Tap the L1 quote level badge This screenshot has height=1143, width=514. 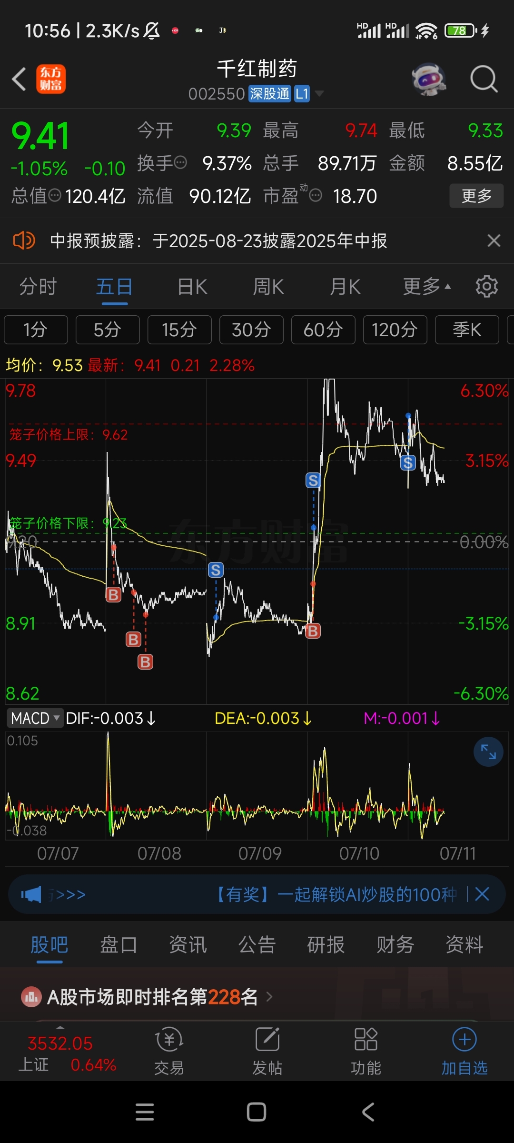302,93
